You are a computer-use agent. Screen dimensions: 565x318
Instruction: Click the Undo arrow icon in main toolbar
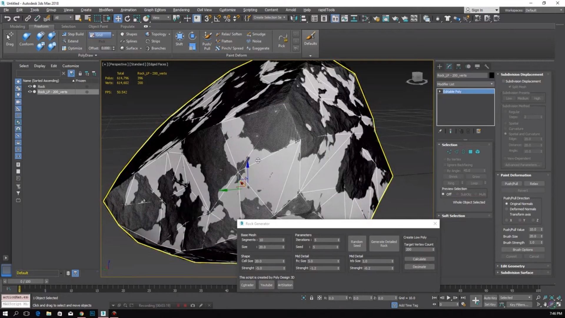click(x=7, y=19)
